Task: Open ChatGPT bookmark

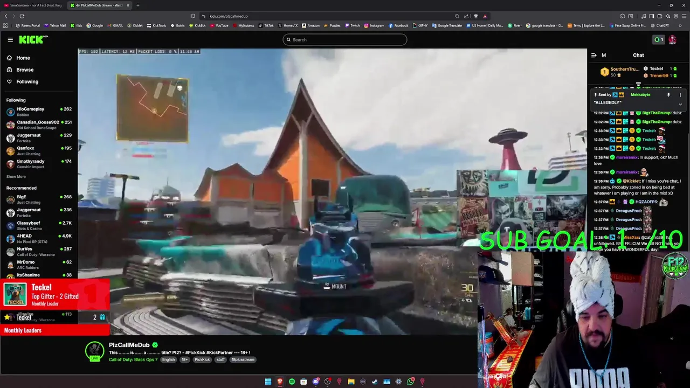Action: click(x=660, y=25)
